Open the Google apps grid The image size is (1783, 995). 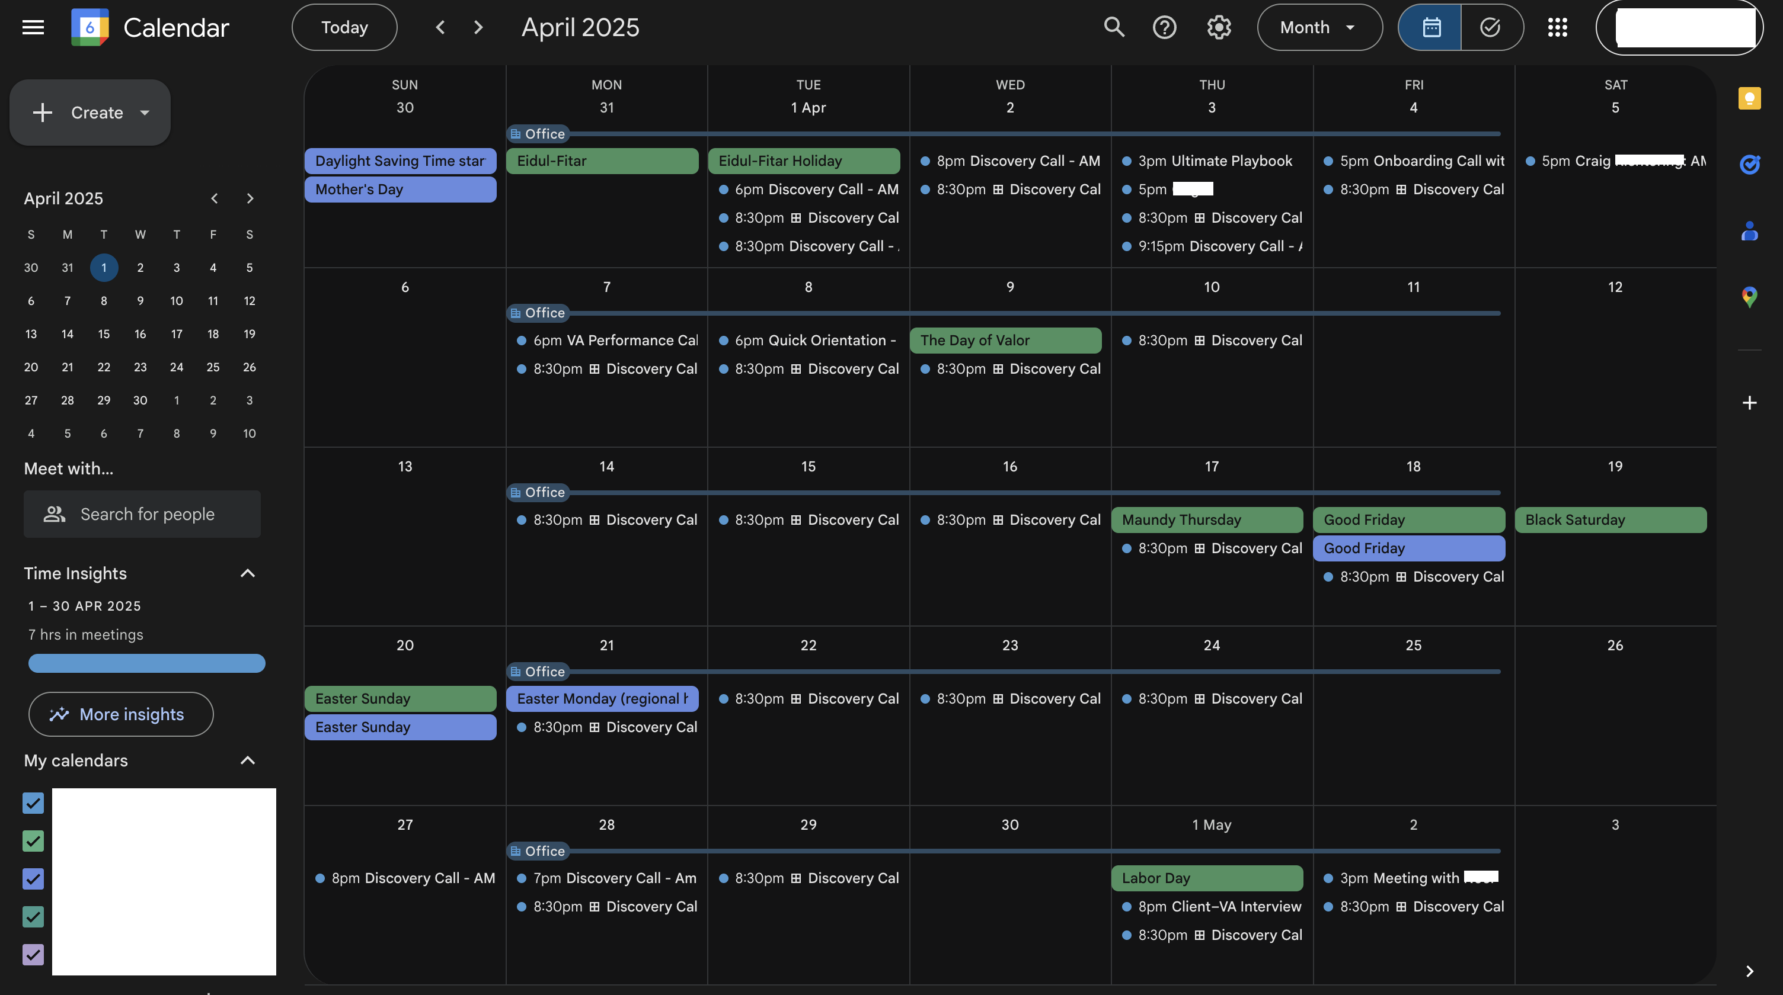pos(1557,28)
